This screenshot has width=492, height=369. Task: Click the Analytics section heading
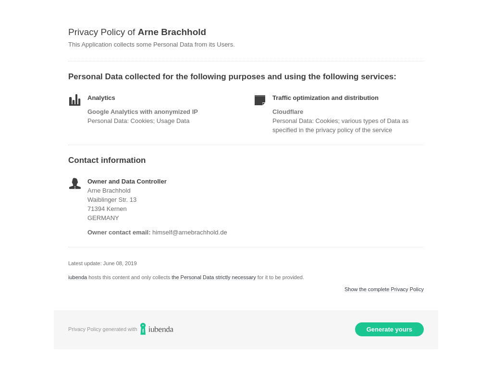pyautogui.click(x=101, y=98)
